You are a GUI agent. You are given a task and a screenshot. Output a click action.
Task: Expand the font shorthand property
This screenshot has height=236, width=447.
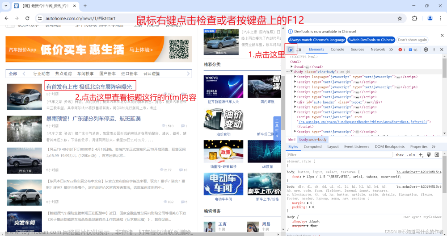[x=304, y=177]
